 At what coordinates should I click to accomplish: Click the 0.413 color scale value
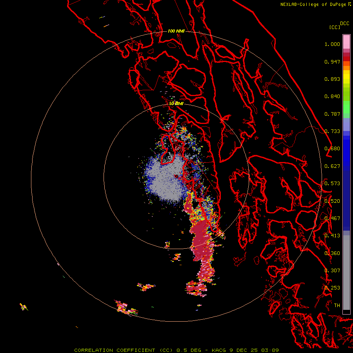[332, 236]
